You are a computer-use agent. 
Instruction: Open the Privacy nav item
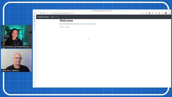point(58,17)
